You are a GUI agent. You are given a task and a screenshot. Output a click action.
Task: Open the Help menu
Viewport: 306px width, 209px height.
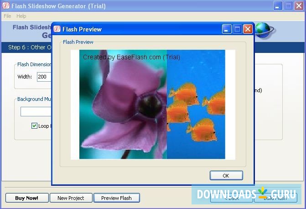pos(21,16)
